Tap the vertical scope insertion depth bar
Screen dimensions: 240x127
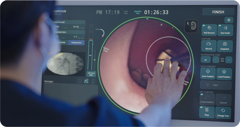pos(91,55)
